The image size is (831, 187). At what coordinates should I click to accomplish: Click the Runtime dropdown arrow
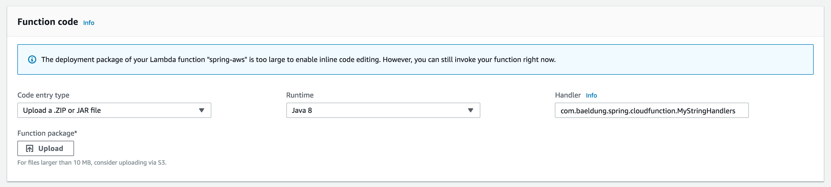point(470,111)
